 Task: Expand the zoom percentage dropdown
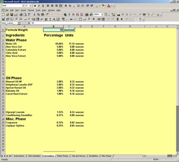pyautogui.click(x=102, y=15)
